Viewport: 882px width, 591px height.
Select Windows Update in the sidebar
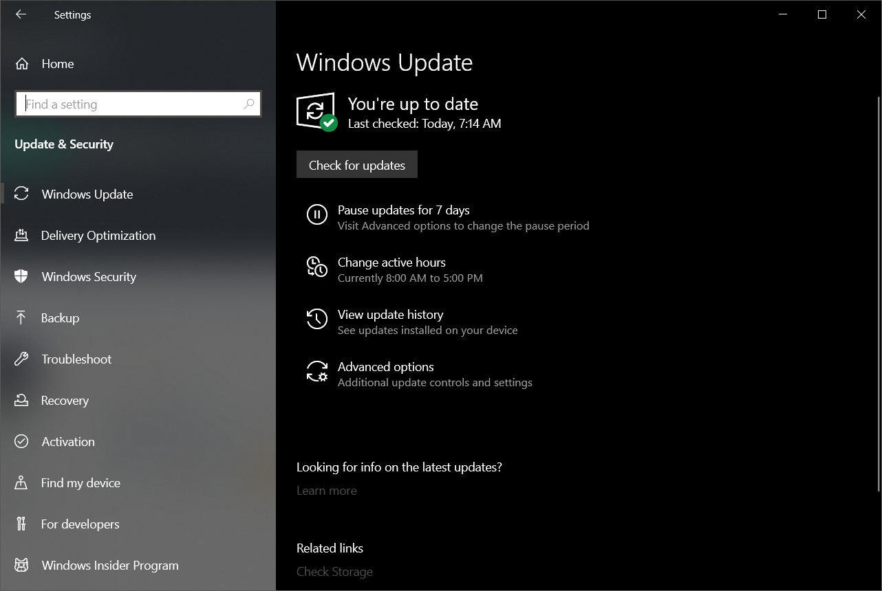click(87, 194)
